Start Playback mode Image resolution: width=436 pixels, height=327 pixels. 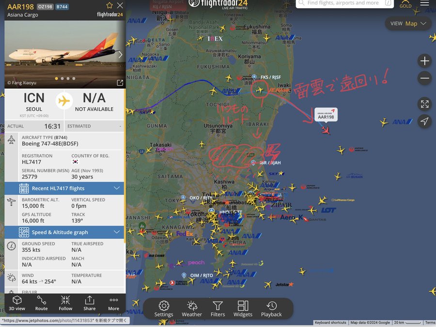click(x=271, y=309)
